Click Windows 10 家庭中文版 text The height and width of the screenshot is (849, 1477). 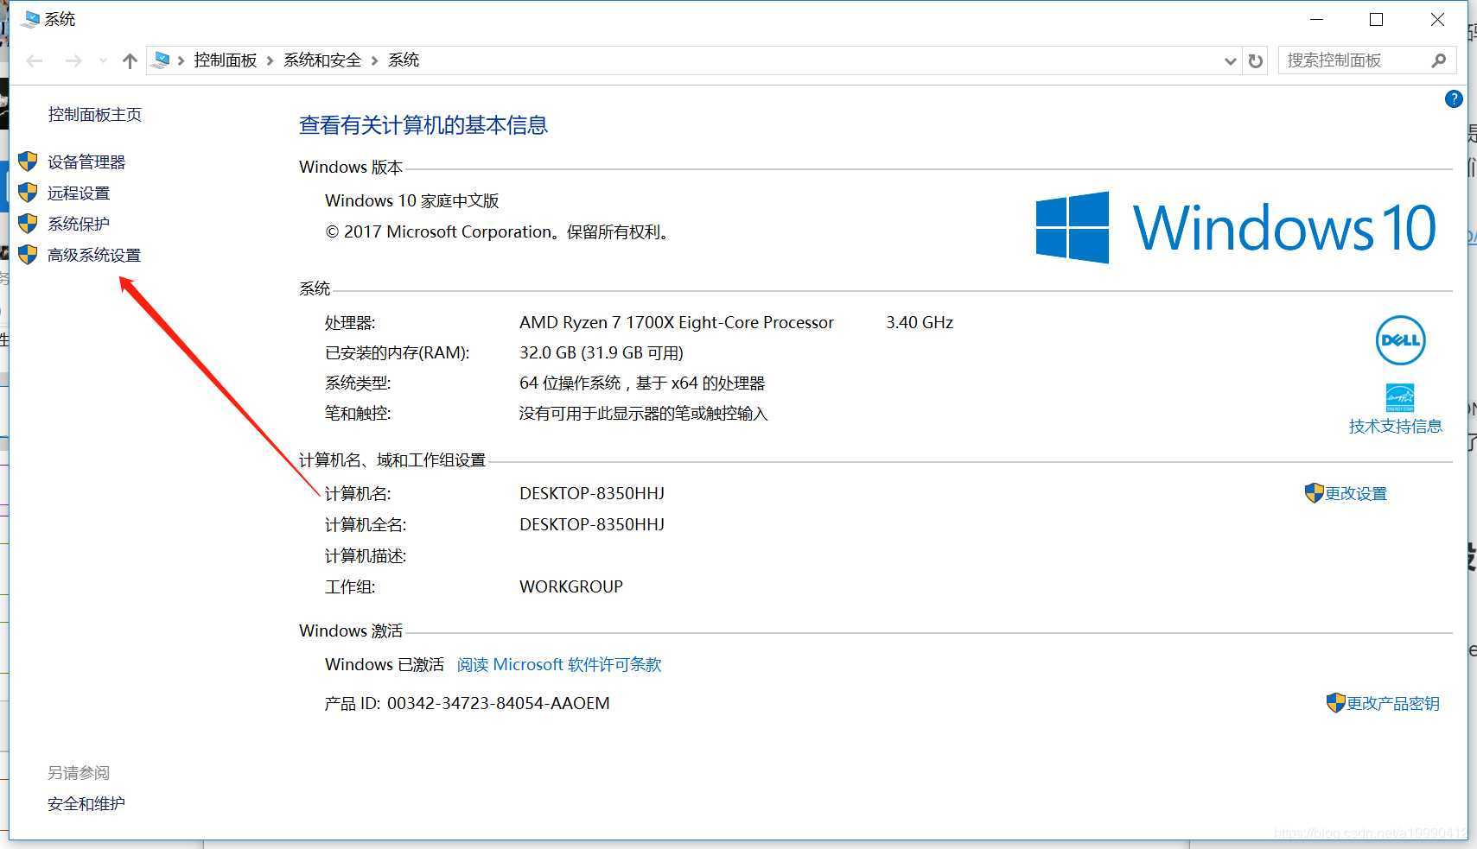412,201
